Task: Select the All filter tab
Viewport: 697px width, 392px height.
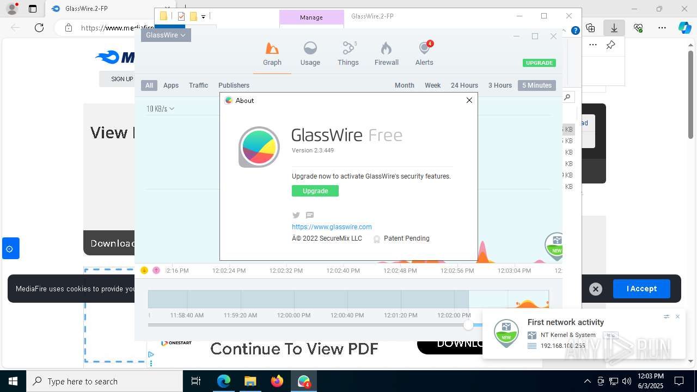Action: tap(149, 85)
